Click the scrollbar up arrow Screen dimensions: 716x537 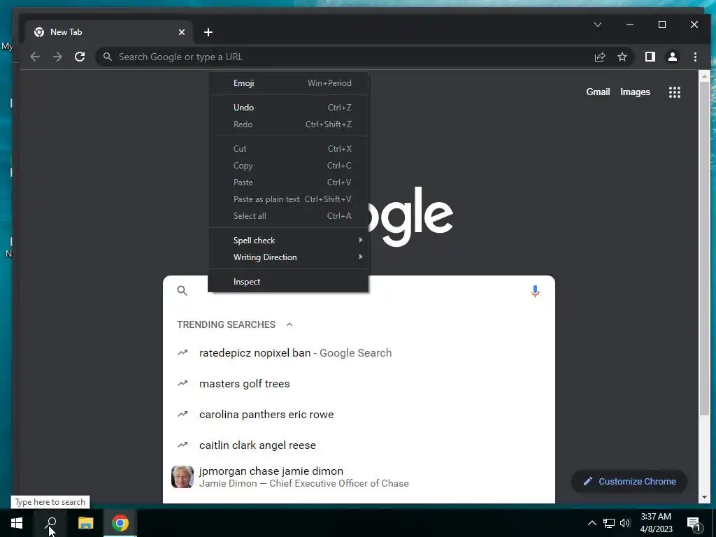(704, 76)
